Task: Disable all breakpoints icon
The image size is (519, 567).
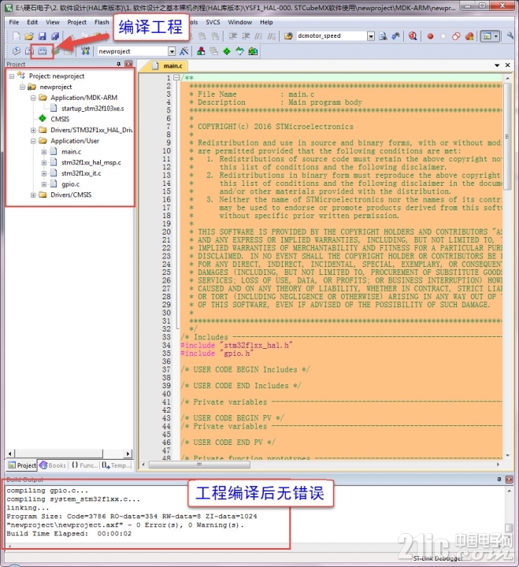Action: (x=456, y=36)
